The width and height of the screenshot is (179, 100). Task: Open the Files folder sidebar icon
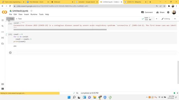(3, 44)
